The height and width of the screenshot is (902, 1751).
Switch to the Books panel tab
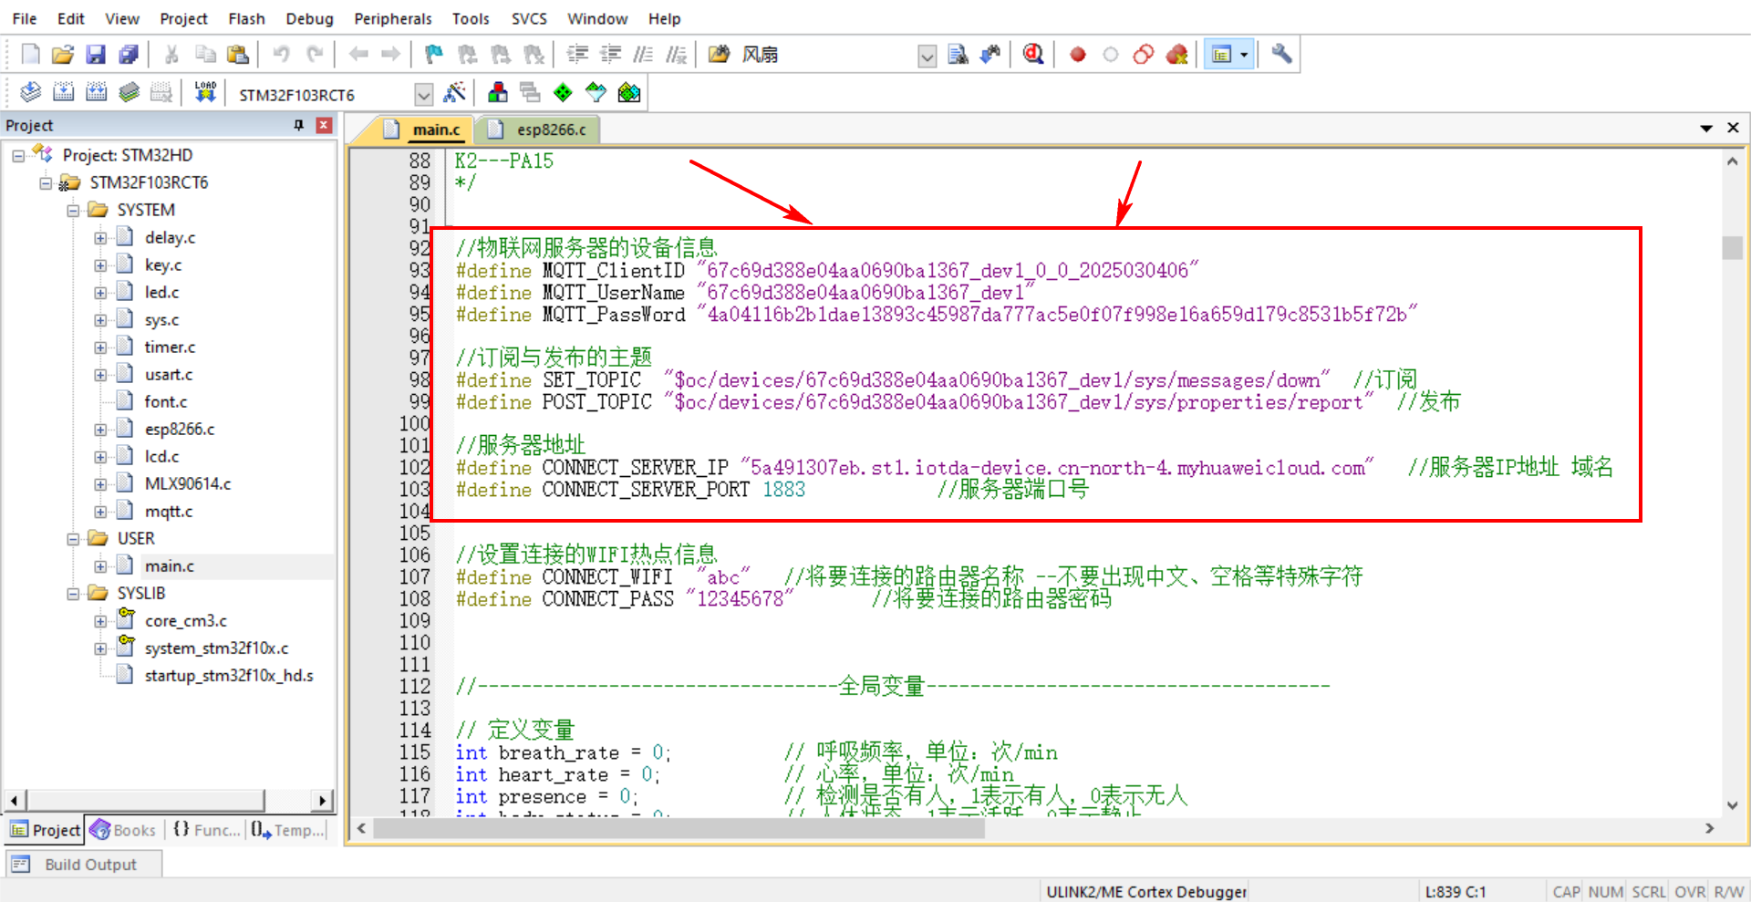123,830
